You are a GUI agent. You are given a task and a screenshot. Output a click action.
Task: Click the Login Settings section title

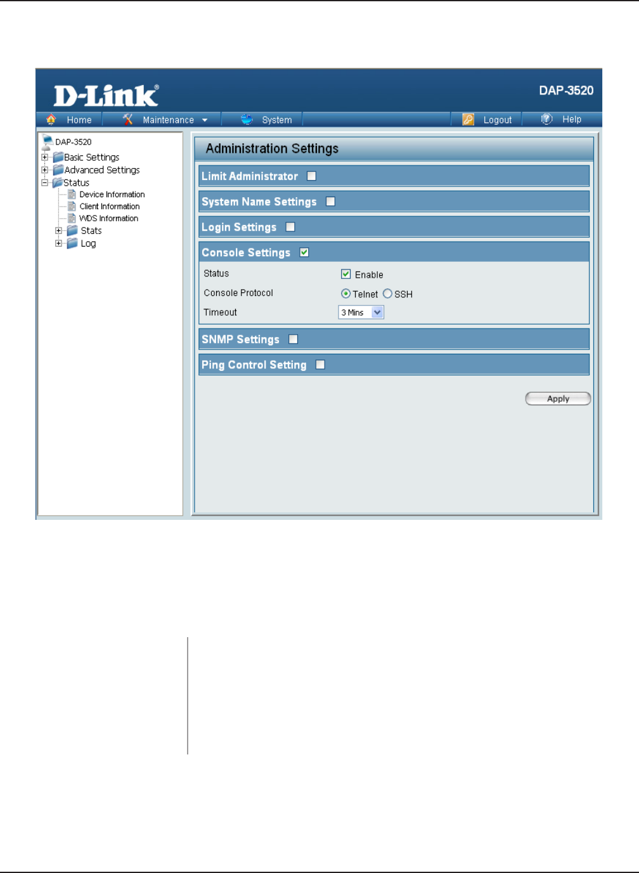[239, 227]
